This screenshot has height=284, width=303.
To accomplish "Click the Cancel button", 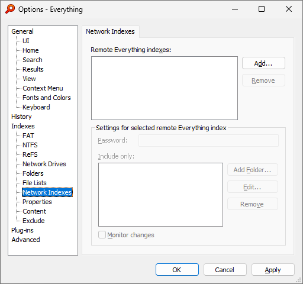I will point(225,270).
